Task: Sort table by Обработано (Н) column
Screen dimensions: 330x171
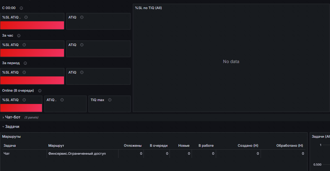Action: [290, 146]
